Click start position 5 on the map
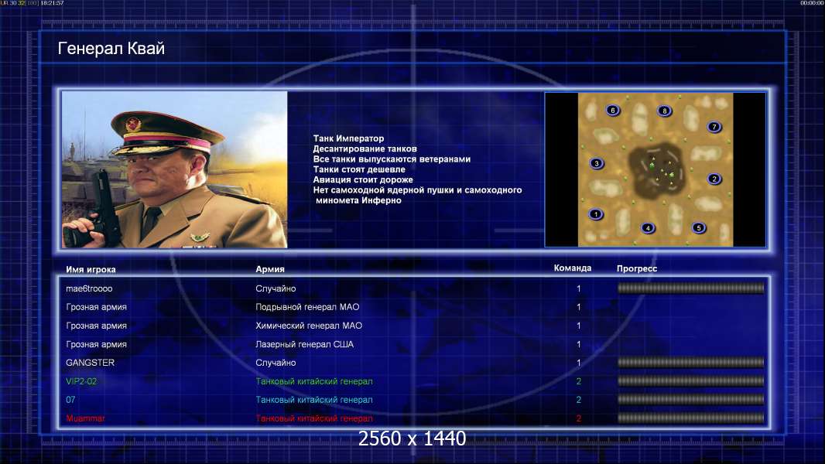Screen dimensions: 825x464 point(698,228)
